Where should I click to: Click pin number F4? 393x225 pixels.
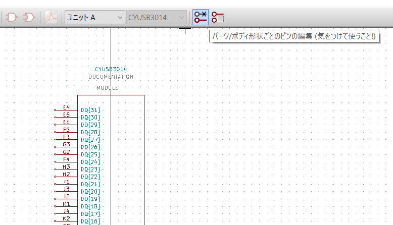click(x=66, y=159)
